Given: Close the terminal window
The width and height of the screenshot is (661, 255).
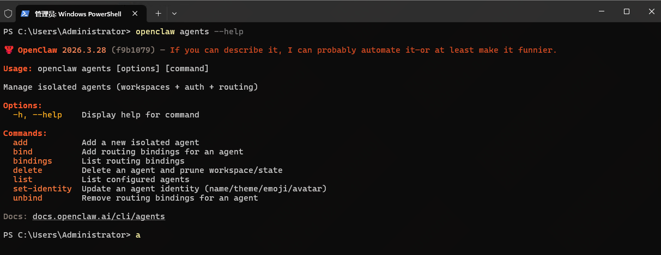Looking at the screenshot, I should point(651,11).
